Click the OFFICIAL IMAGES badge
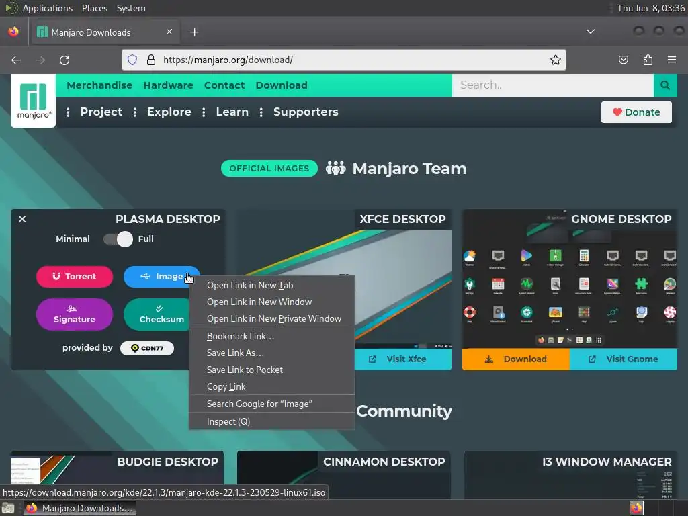Viewport: 688px width, 516px height. [269, 169]
